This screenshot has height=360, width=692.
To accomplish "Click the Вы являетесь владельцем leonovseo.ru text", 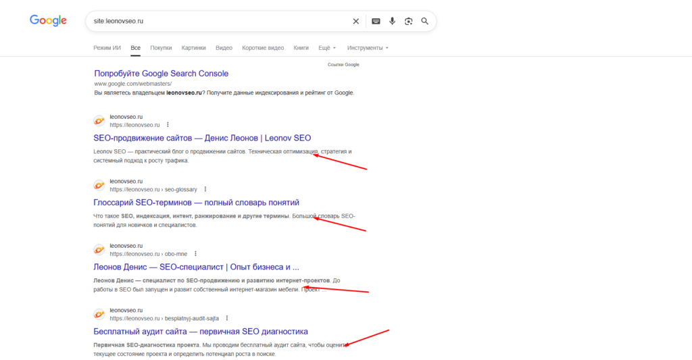I will pyautogui.click(x=224, y=93).
